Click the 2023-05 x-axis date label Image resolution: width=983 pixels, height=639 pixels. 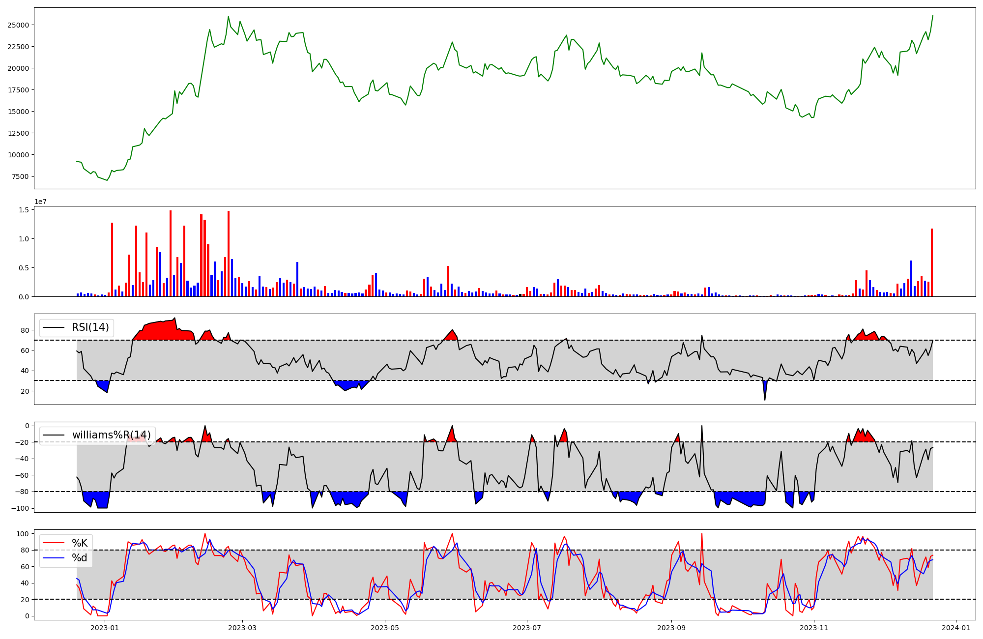(385, 628)
